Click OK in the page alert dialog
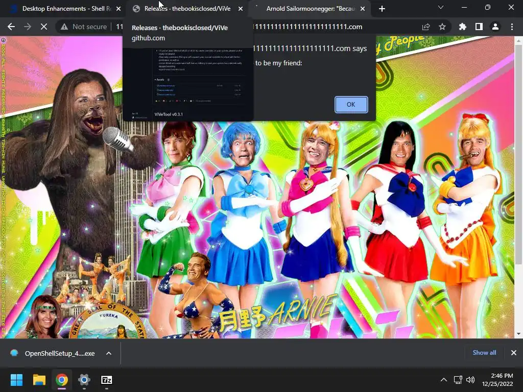 [351, 104]
